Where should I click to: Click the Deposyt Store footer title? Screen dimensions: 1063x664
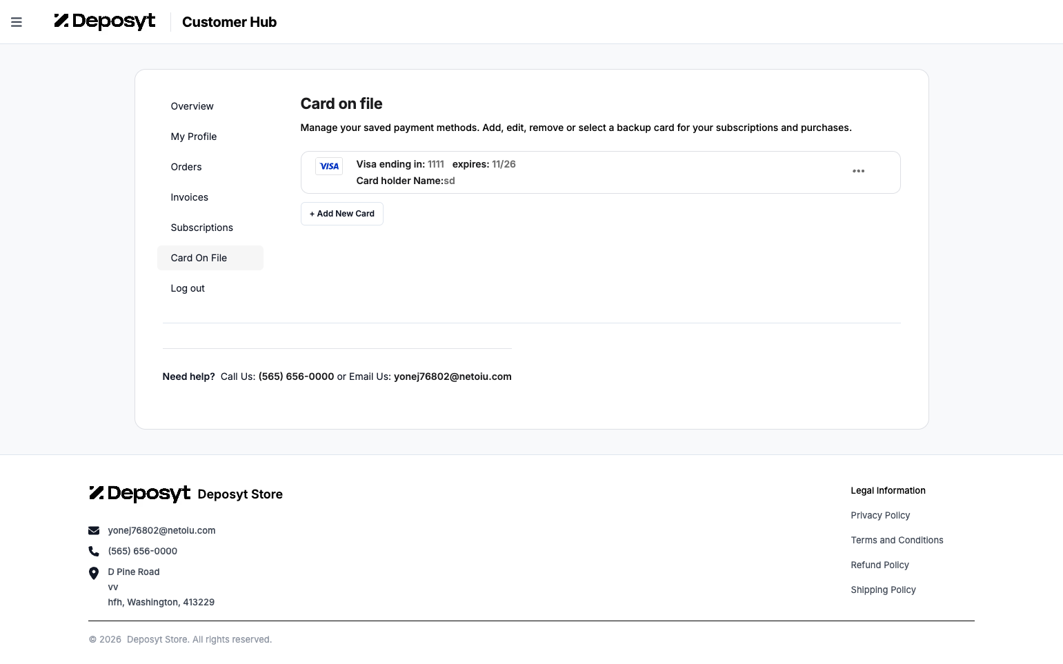[x=240, y=494]
